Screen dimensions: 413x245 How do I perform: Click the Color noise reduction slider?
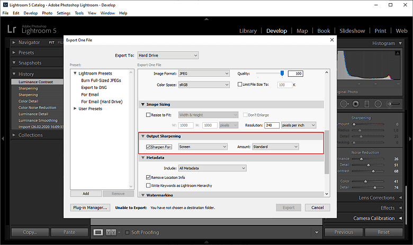pyautogui.click(x=368, y=182)
